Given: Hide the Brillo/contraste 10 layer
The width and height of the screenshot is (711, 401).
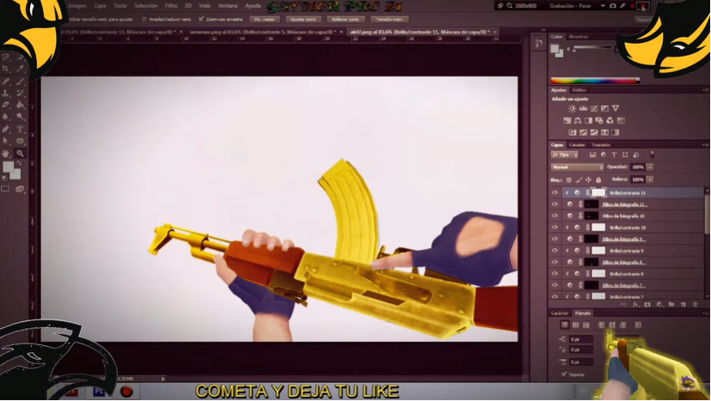Looking at the screenshot, I should 555,228.
